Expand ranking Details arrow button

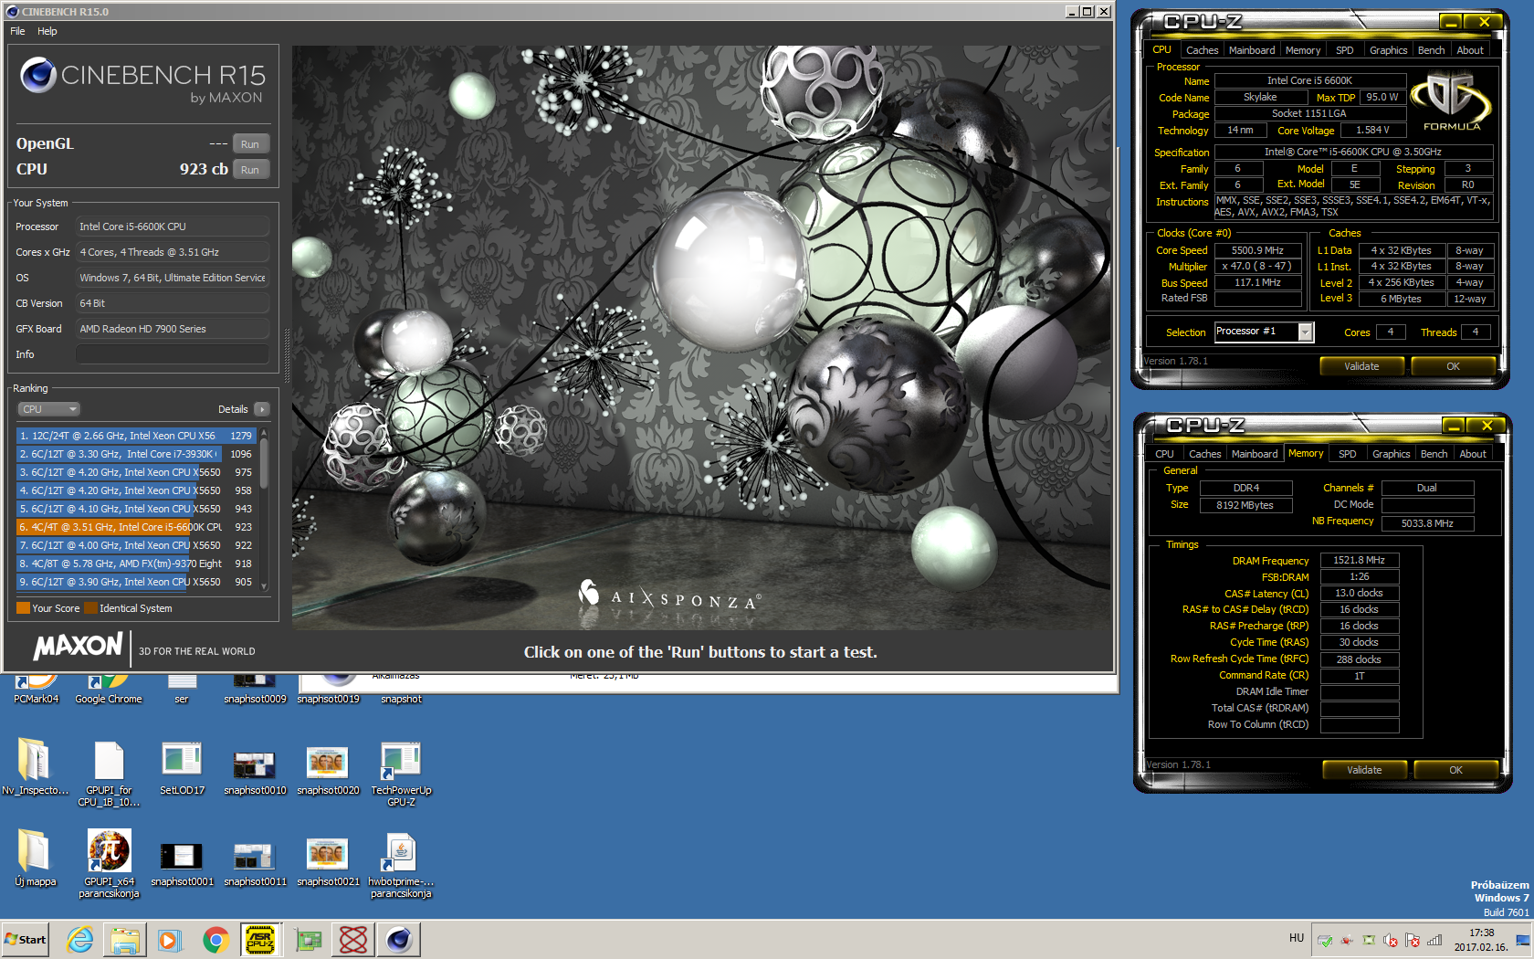click(262, 409)
